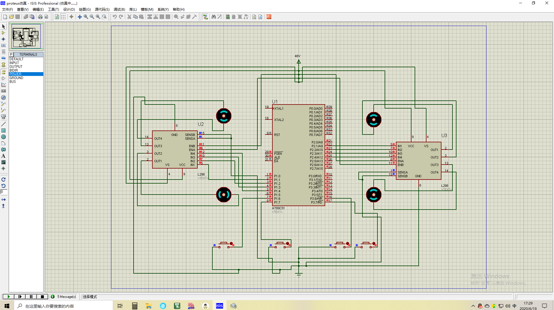The image size is (554, 310).
Task: Open a design with folder icon
Action: (12, 17)
